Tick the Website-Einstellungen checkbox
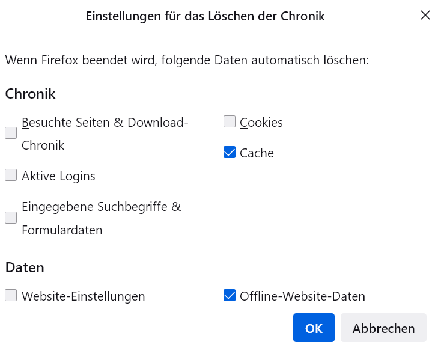 (x=11, y=295)
